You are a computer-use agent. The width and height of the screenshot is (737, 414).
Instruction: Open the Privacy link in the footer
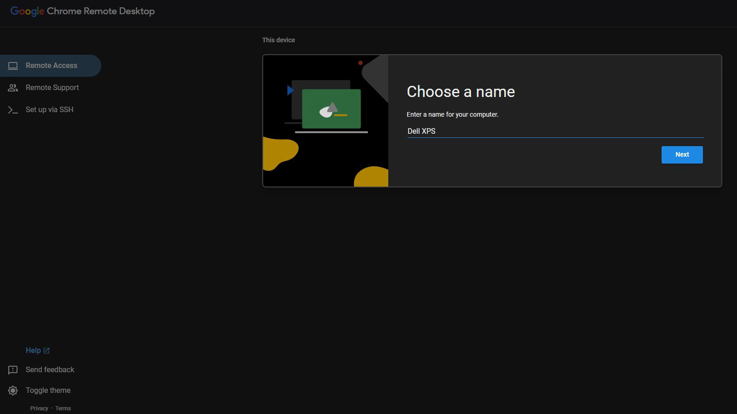click(39, 408)
